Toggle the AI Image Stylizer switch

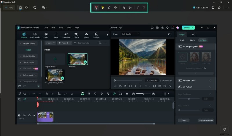tap(180, 46)
